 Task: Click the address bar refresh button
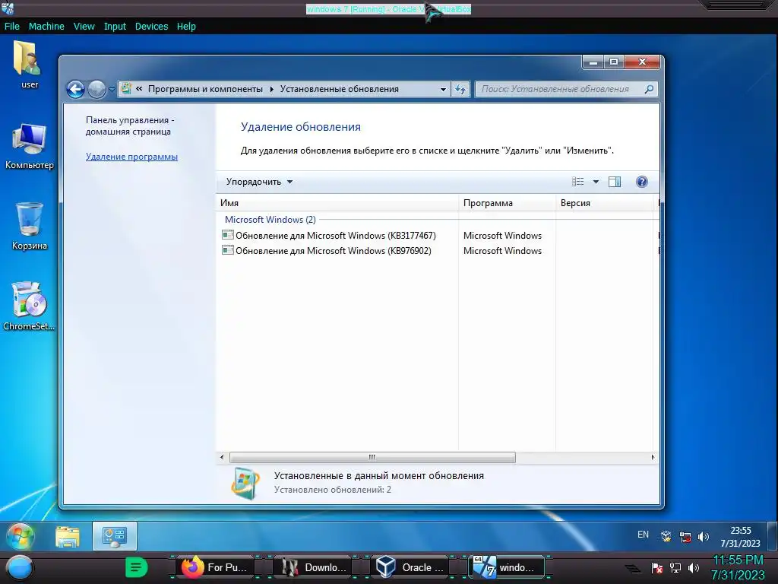[460, 90]
